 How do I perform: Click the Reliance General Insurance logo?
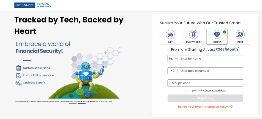pyautogui.click(x=33, y=5)
